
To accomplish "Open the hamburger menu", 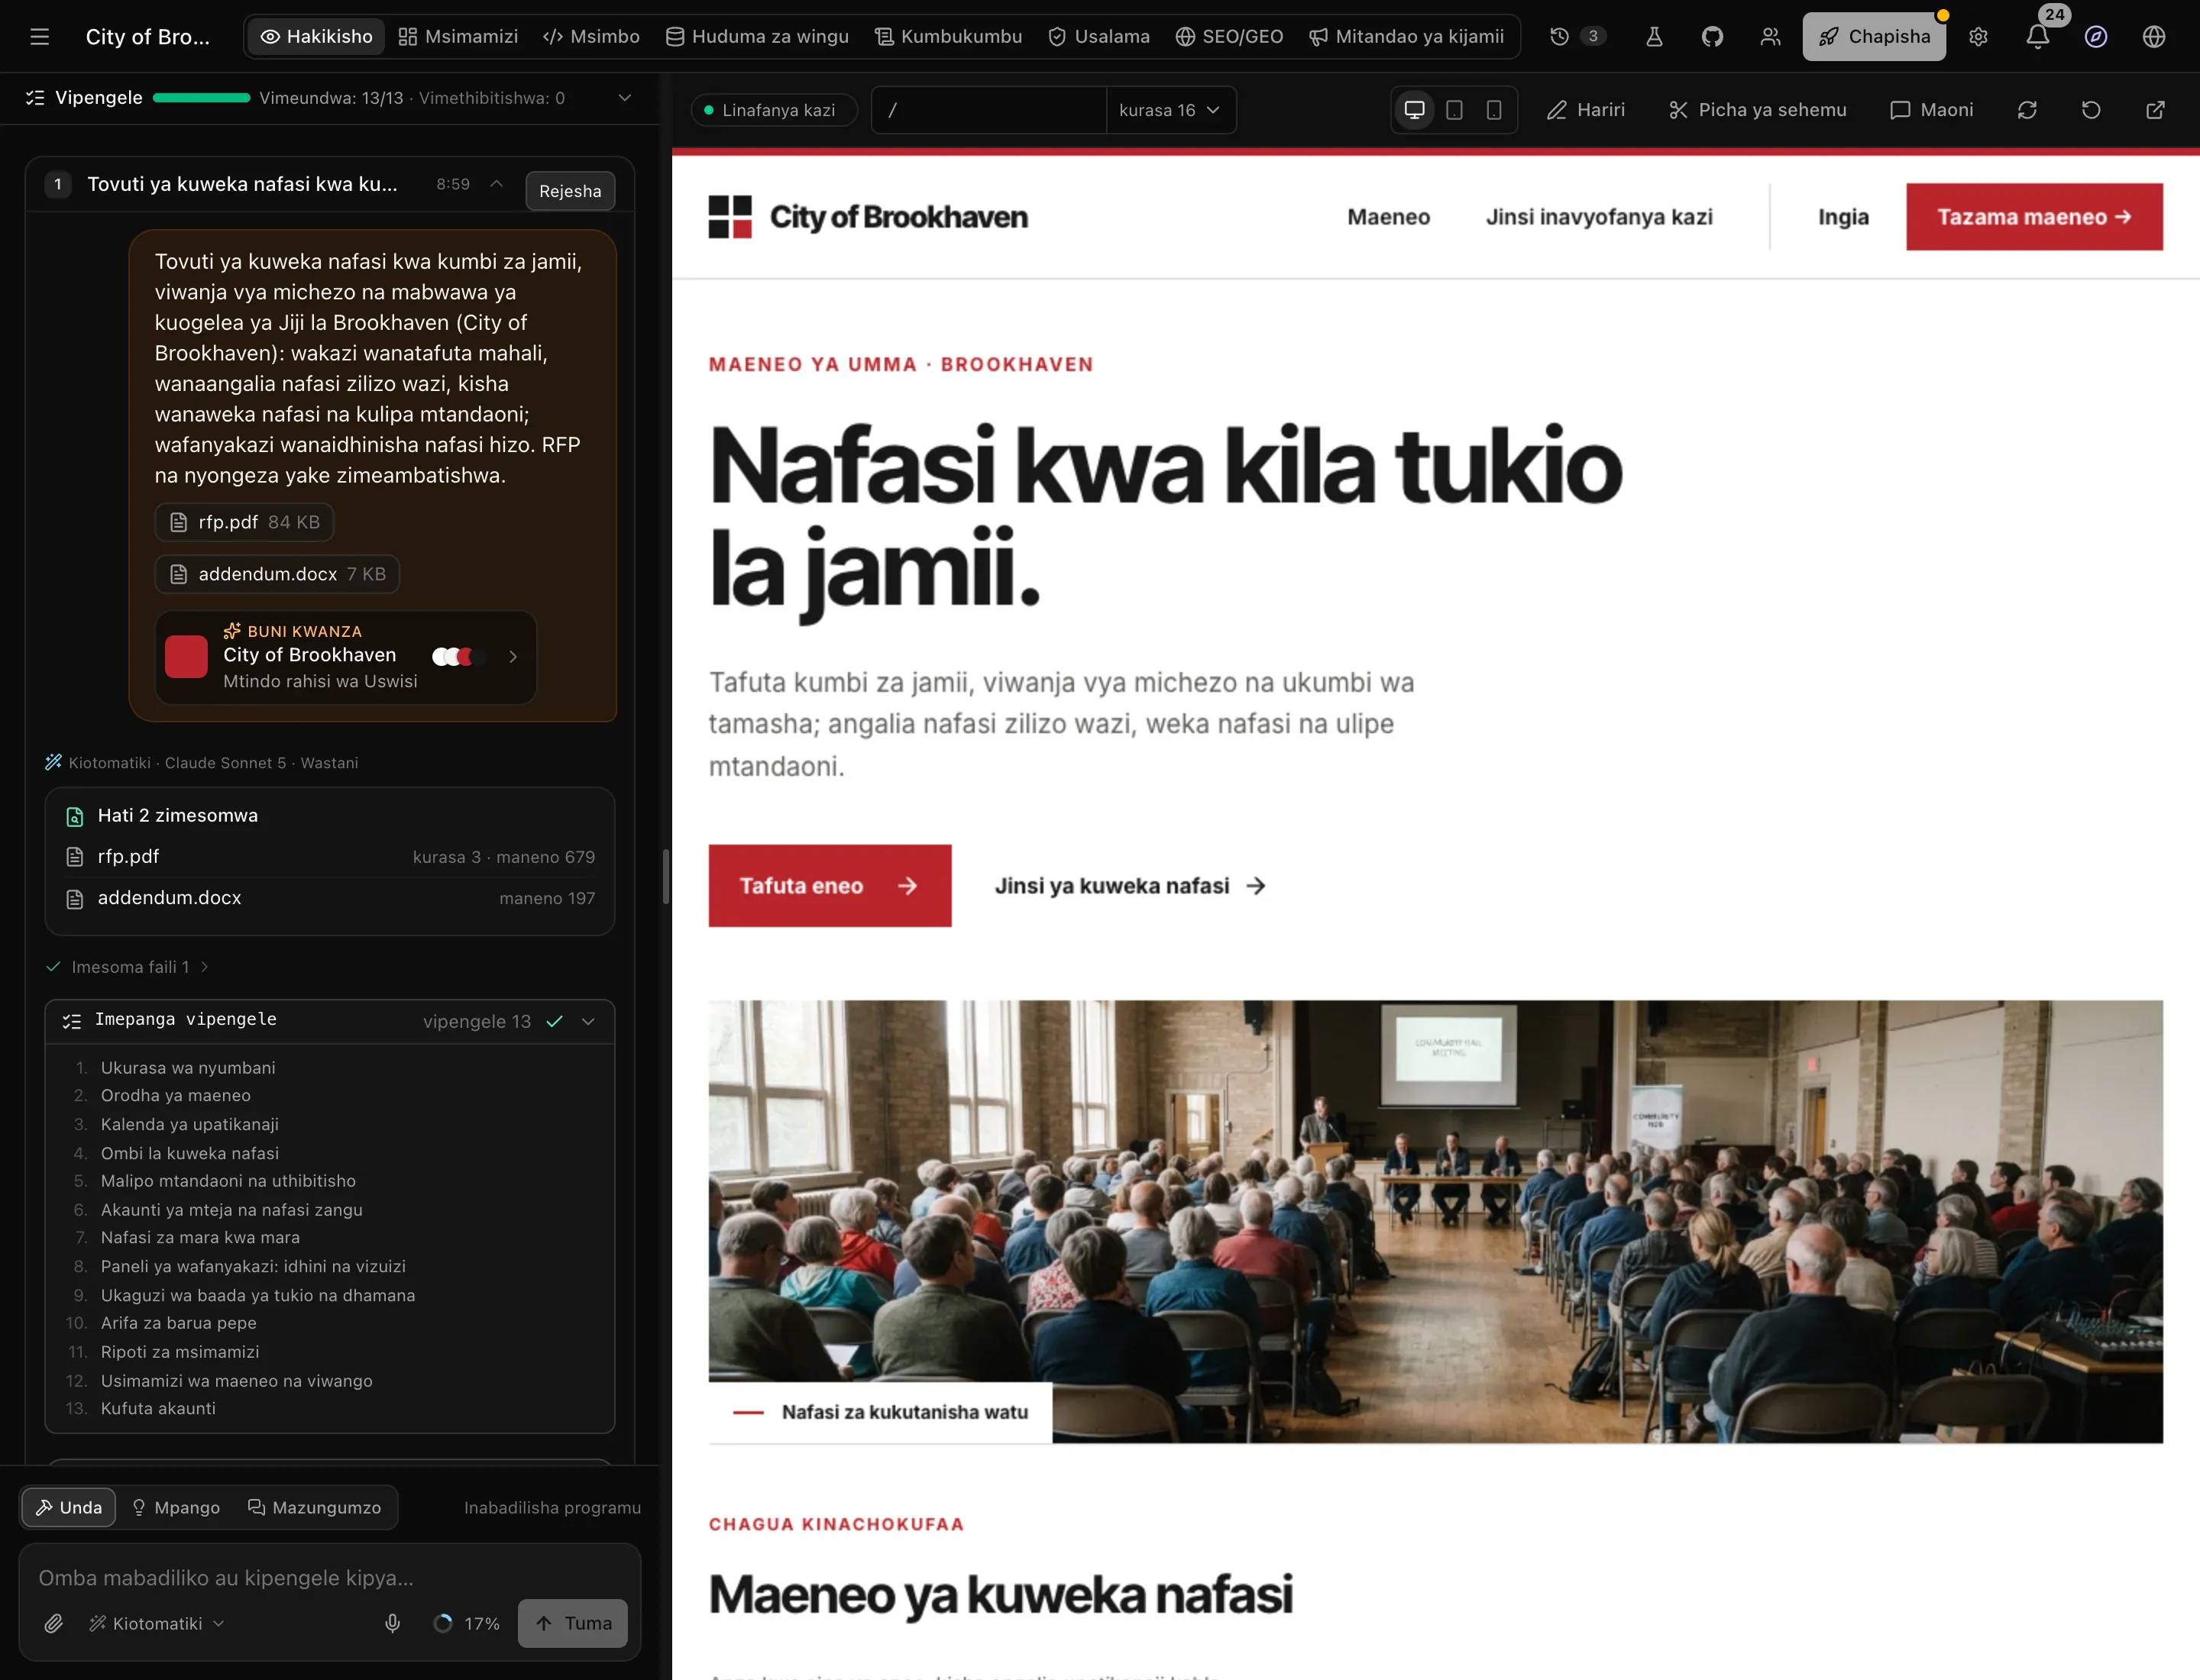I will tap(39, 37).
